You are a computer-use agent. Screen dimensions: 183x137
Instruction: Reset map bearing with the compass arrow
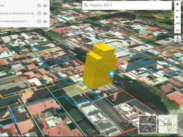pos(178,17)
